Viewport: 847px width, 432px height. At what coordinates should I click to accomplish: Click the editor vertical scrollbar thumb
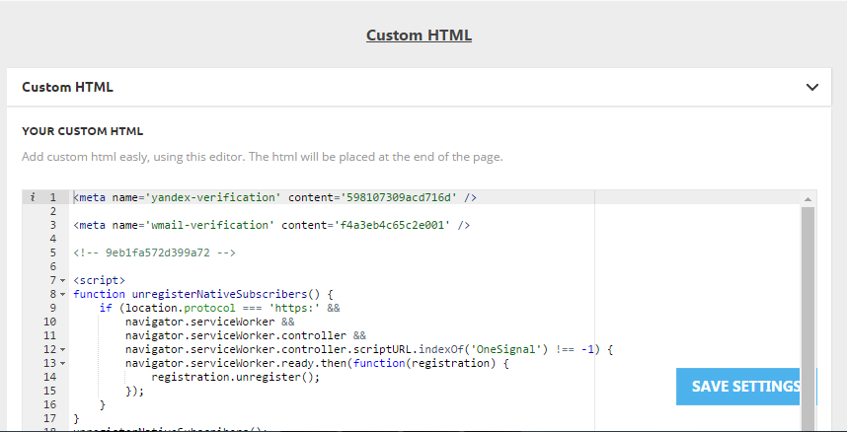click(808, 319)
